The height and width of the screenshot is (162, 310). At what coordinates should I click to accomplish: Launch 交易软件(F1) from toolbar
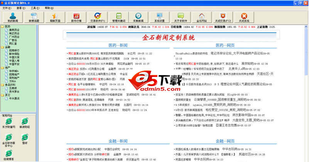(98, 17)
